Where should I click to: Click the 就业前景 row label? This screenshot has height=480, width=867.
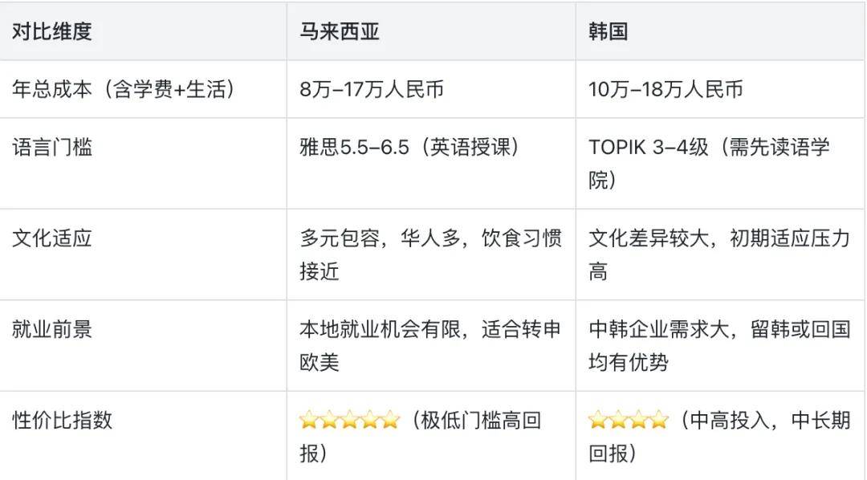[51, 329]
